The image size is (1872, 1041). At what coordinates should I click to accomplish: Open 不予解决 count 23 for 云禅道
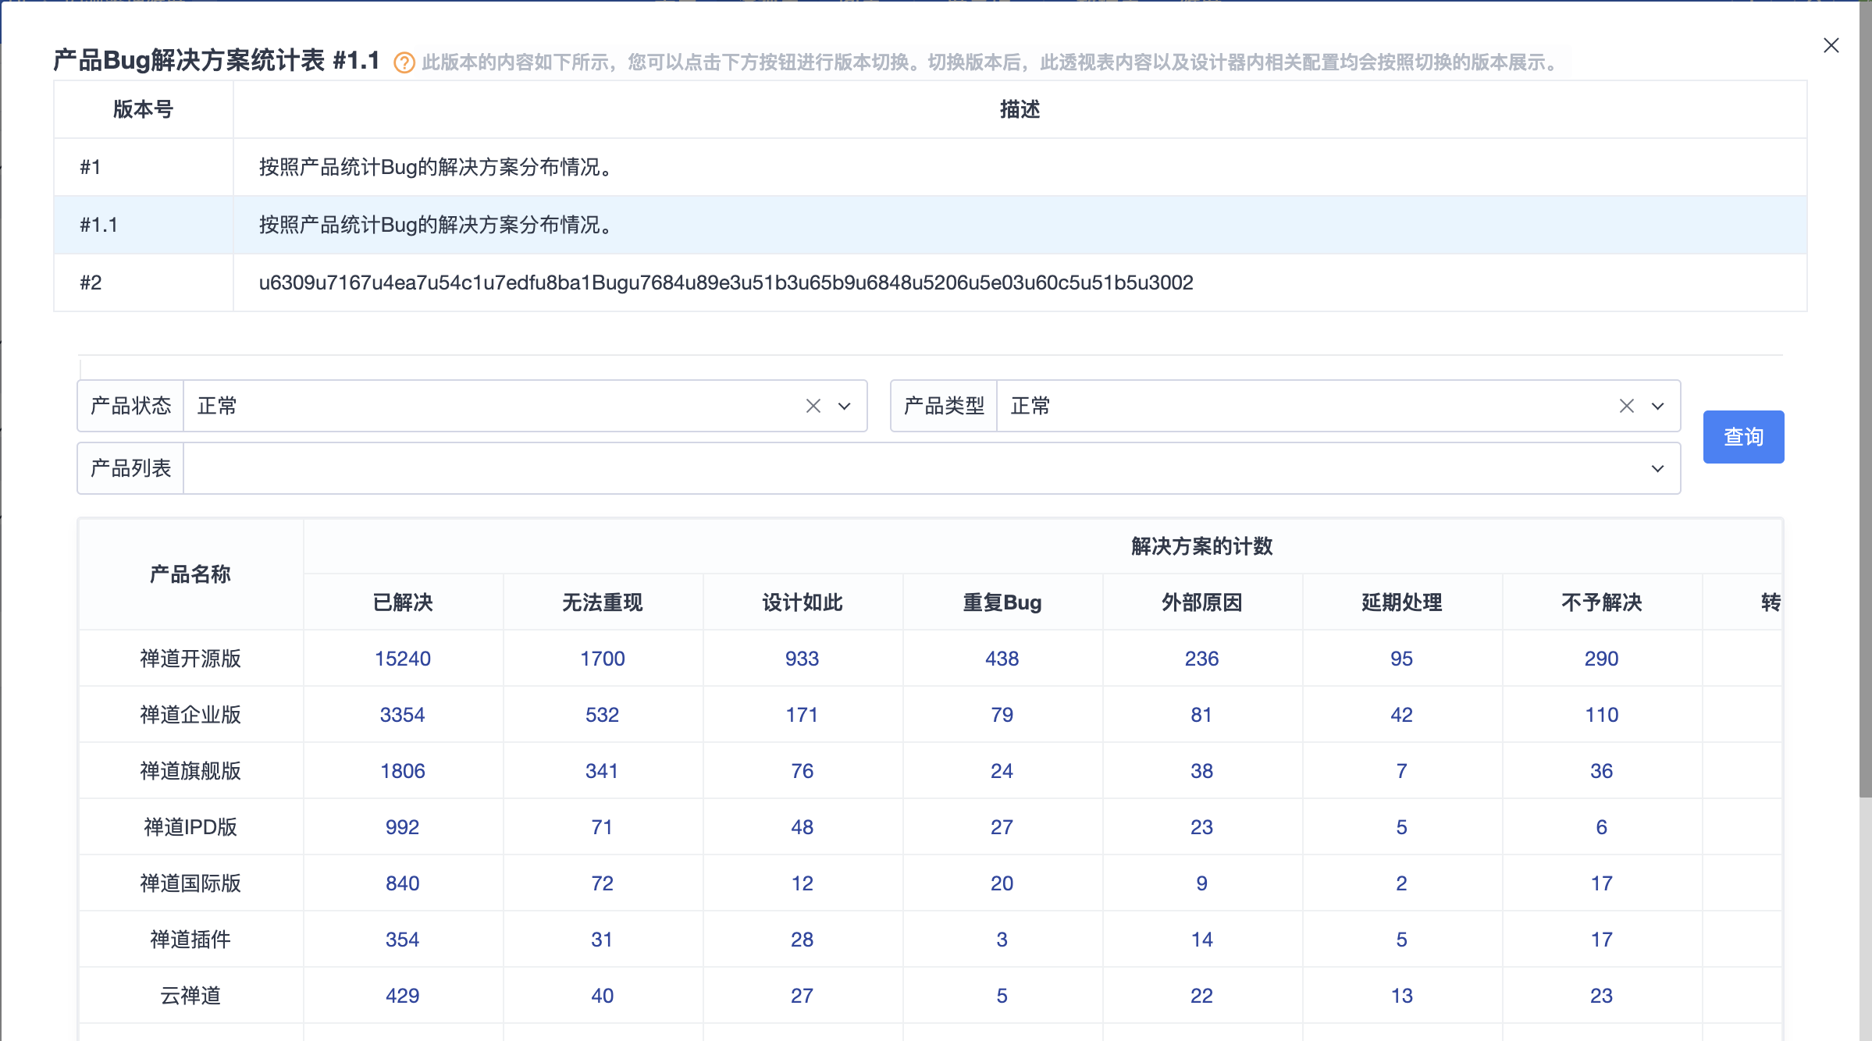[x=1602, y=996]
